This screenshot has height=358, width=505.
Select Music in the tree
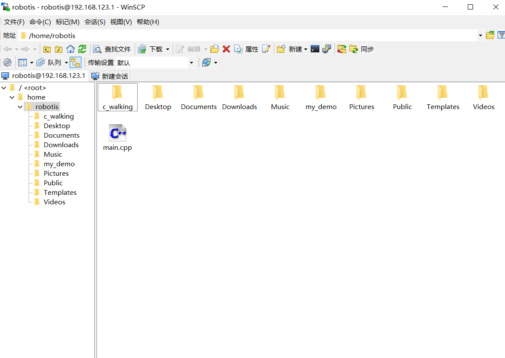pos(53,155)
